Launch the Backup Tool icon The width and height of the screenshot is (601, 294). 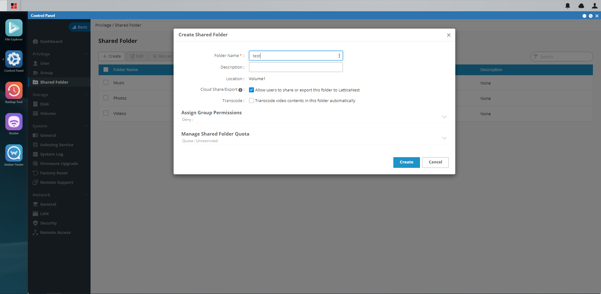point(14,90)
